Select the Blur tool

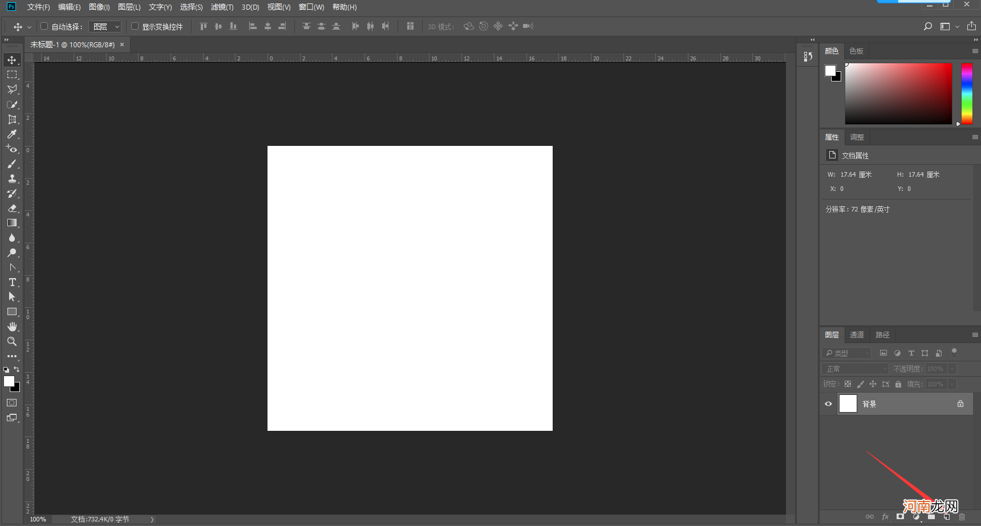click(12, 238)
